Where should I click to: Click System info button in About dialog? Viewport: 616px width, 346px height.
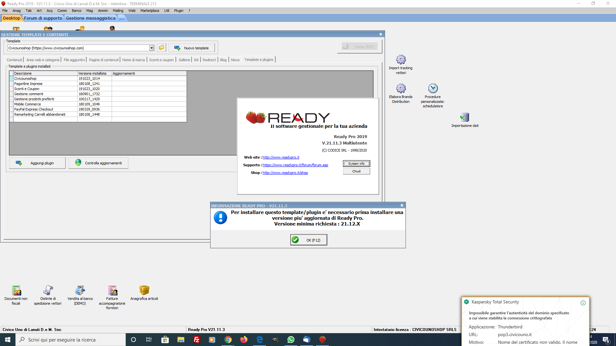coord(356,164)
